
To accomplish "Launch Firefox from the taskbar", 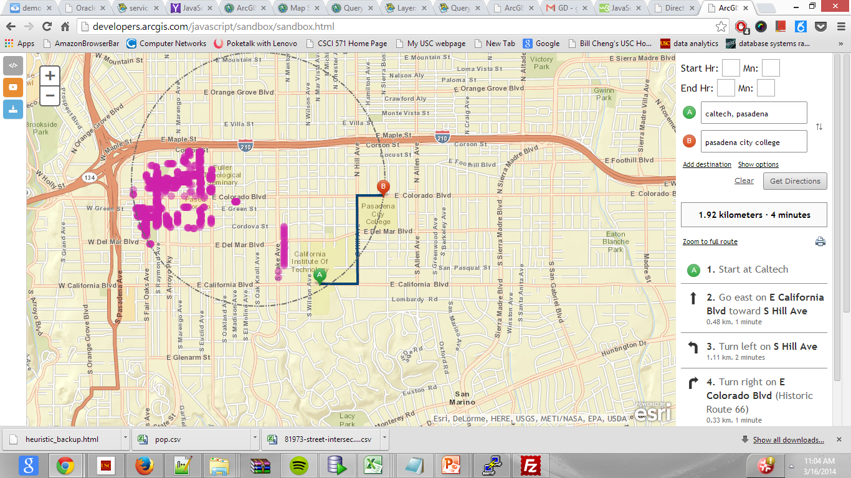I will [144, 465].
